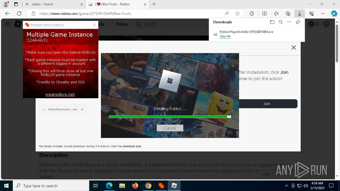View site information lock icon
Viewport: 340px width, 191px height.
(x=33, y=14)
